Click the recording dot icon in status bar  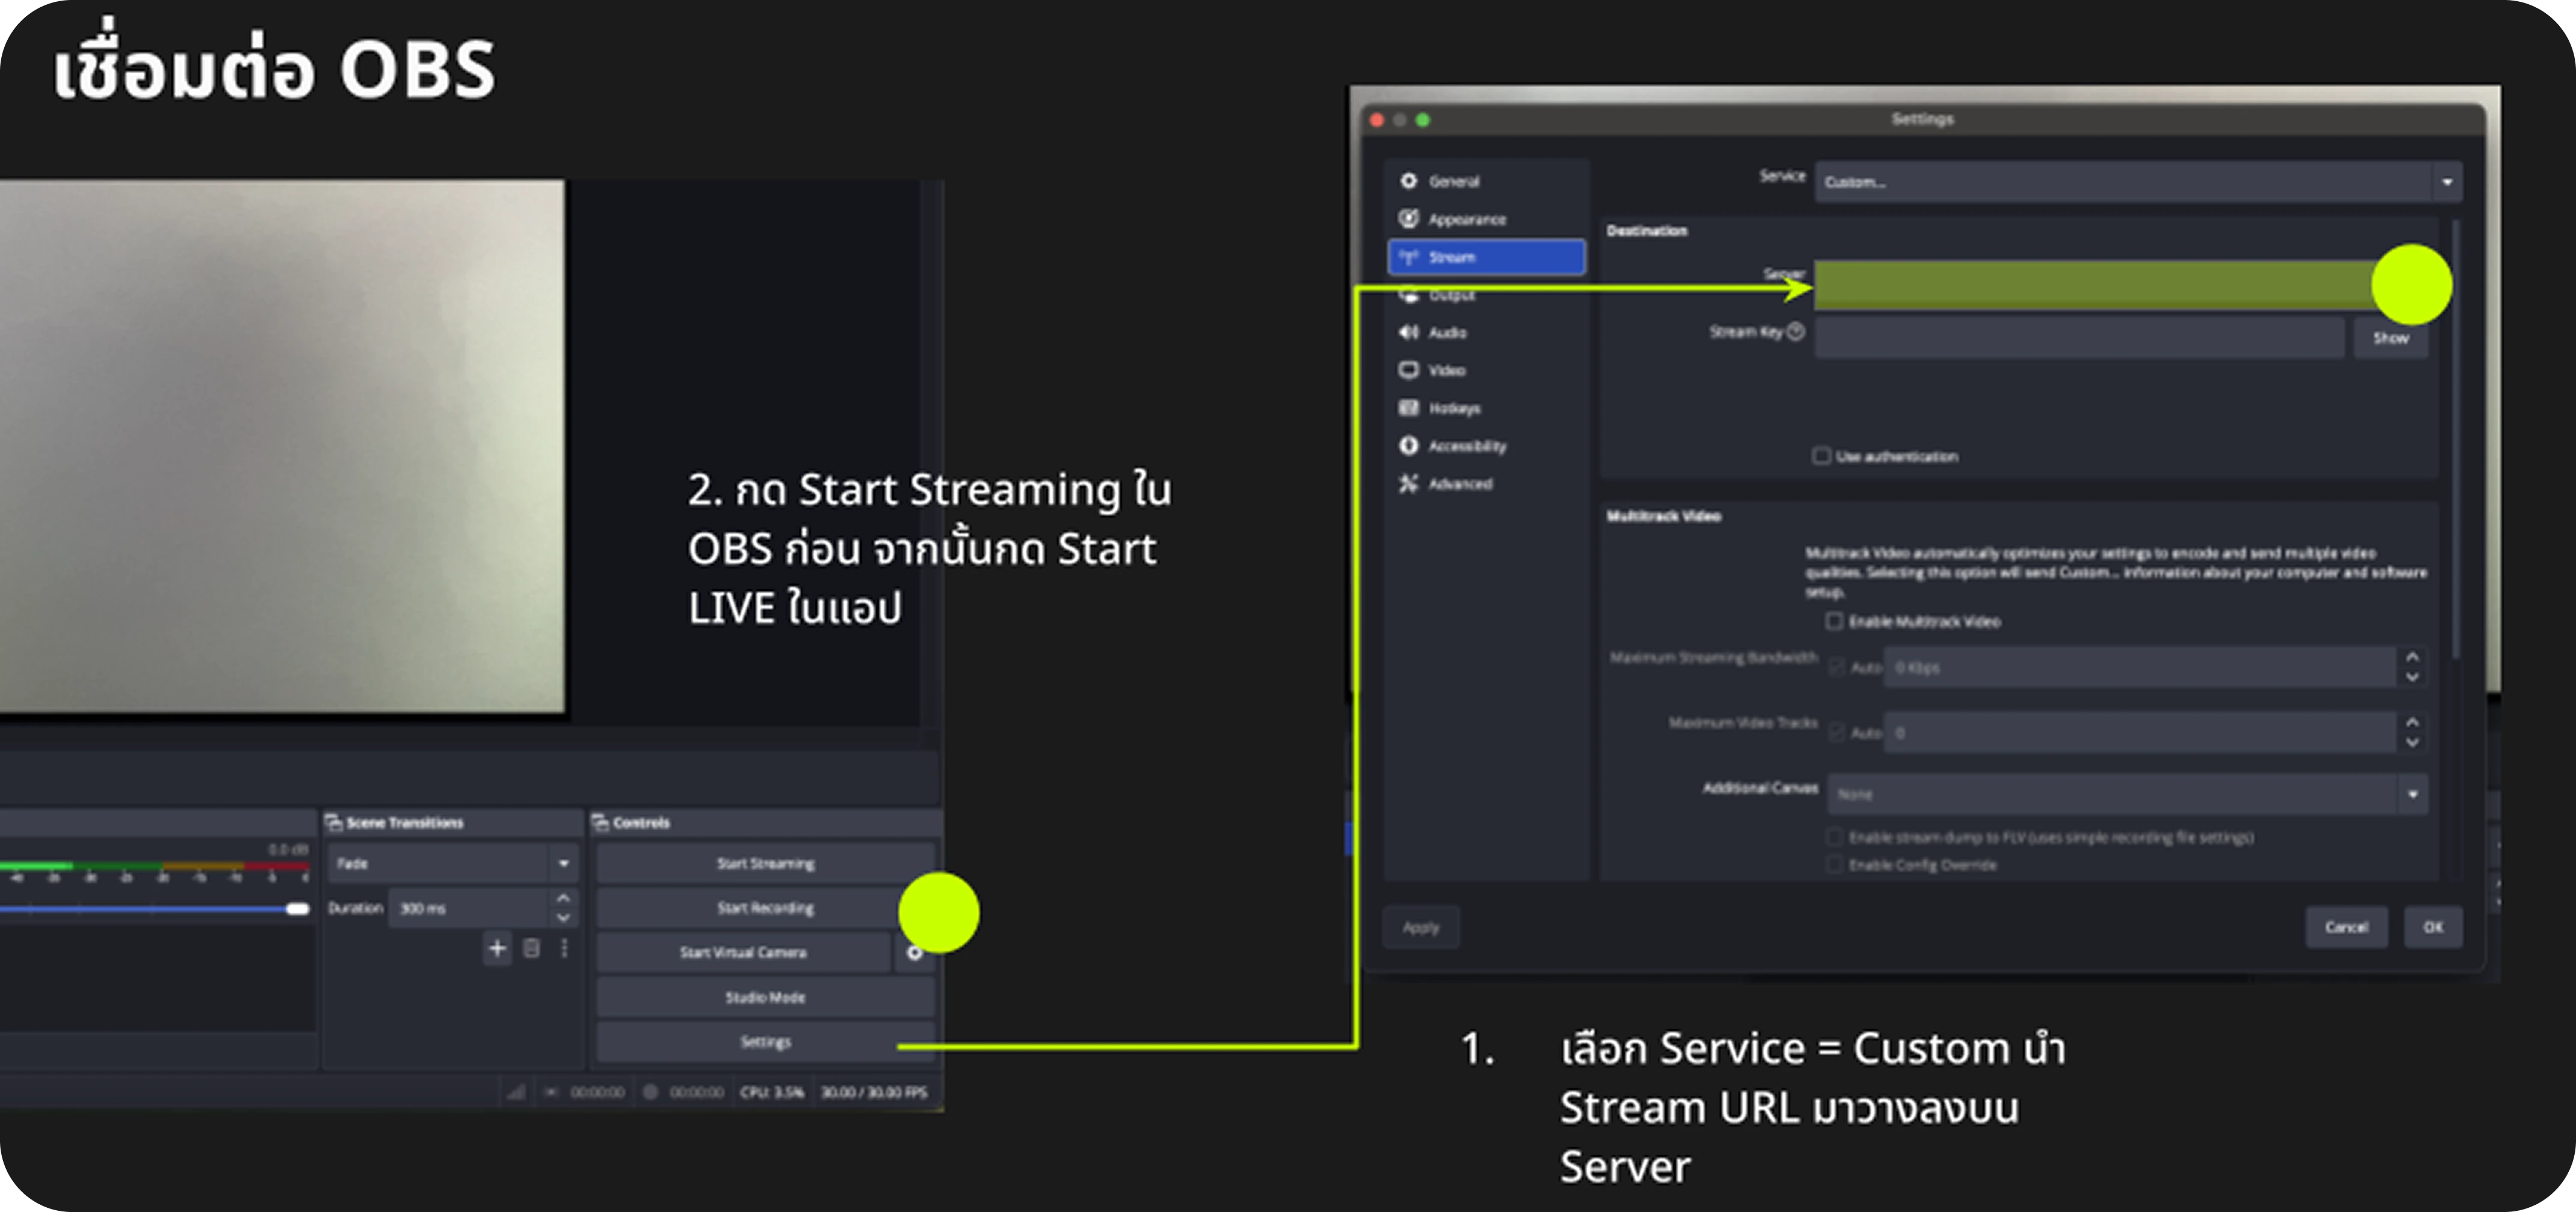pos(650,1092)
